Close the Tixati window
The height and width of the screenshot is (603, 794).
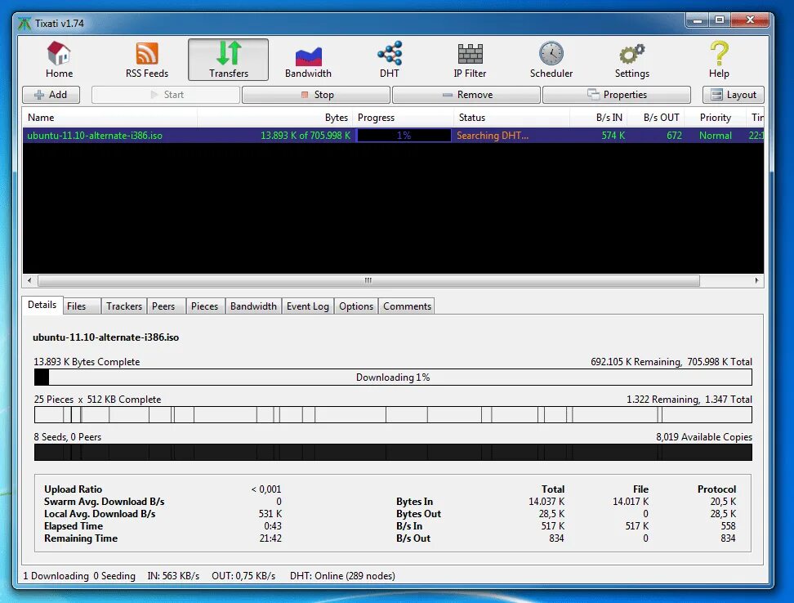(x=751, y=20)
